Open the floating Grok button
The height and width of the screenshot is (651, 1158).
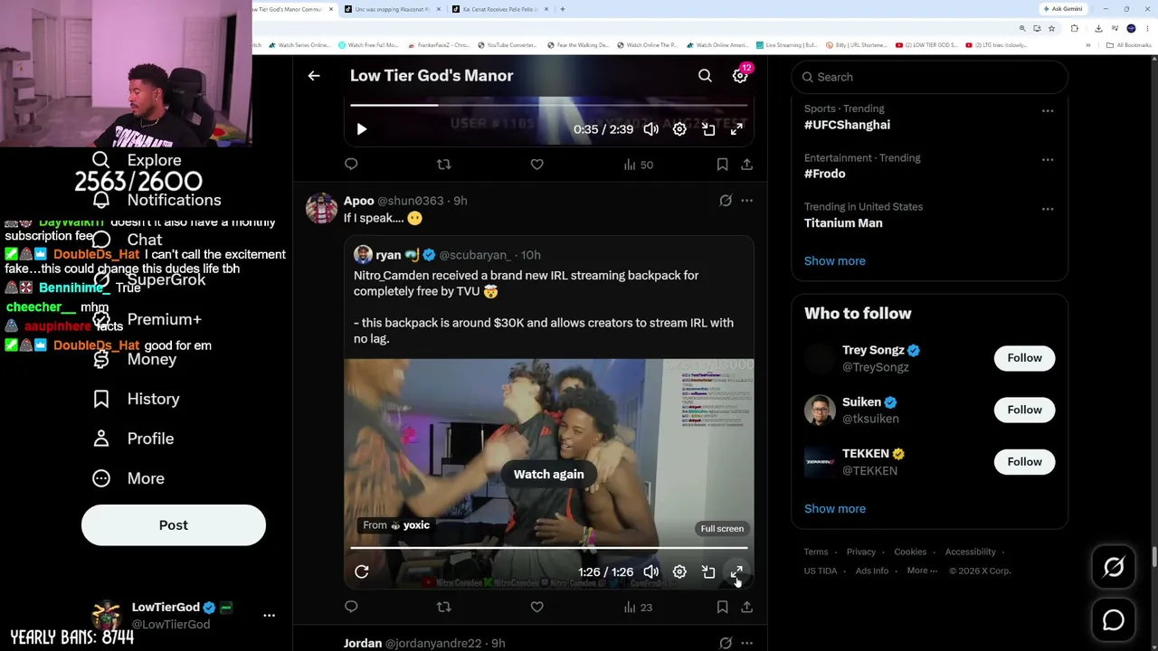coord(1114,567)
